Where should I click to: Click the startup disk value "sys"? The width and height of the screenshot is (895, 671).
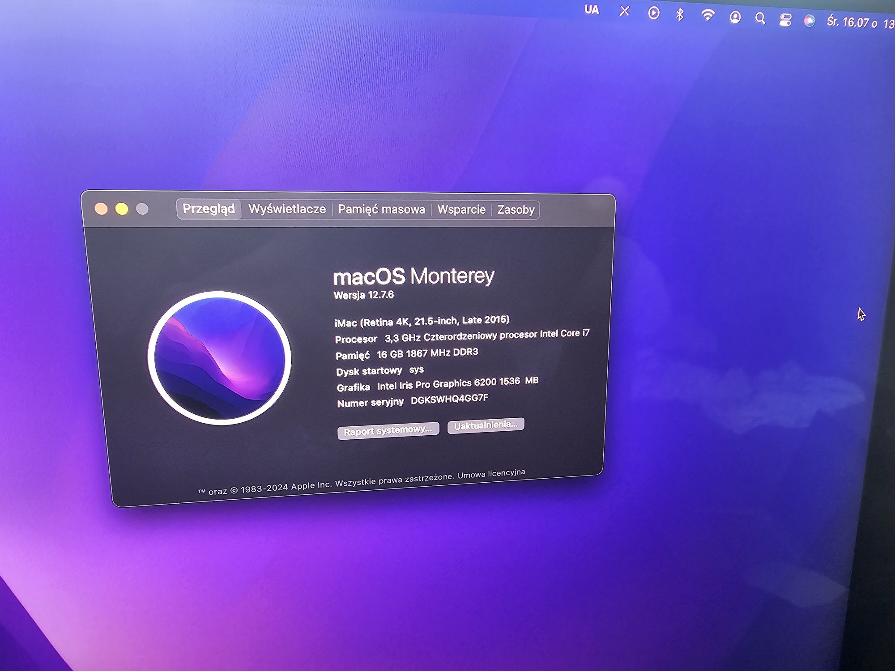click(416, 370)
